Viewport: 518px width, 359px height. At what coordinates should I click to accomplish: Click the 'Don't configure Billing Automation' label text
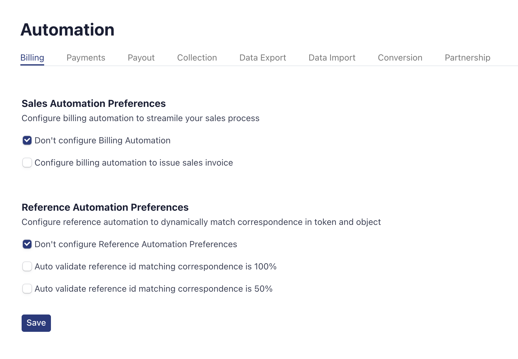pyautogui.click(x=102, y=141)
